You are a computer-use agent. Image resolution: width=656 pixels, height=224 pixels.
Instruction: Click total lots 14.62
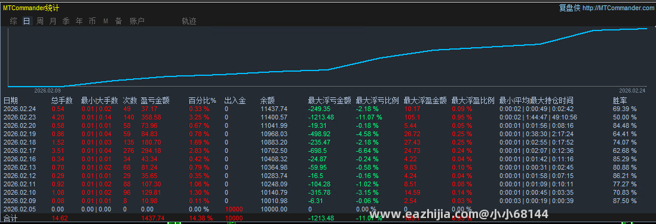60,218
